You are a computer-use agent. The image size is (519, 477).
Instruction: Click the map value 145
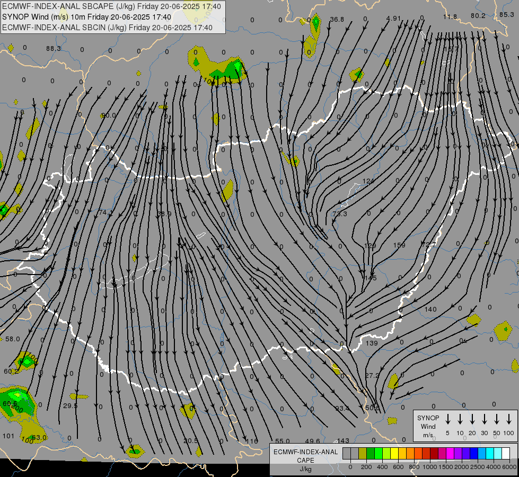371,278
